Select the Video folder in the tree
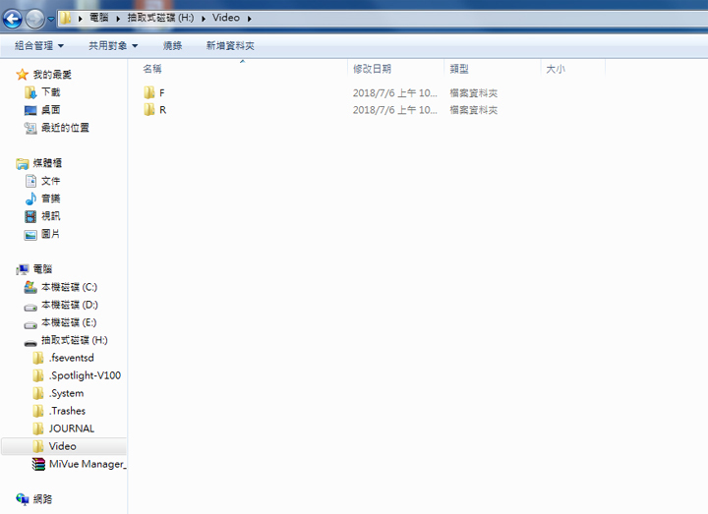Image resolution: width=708 pixels, height=514 pixels. [x=62, y=446]
